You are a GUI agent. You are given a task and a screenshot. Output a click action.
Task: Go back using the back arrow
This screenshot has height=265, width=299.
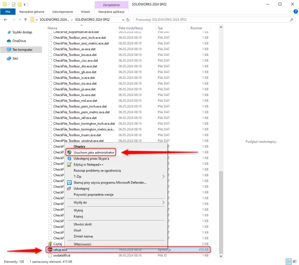pos(6,20)
